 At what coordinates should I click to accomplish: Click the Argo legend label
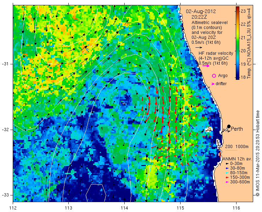tap(223, 76)
